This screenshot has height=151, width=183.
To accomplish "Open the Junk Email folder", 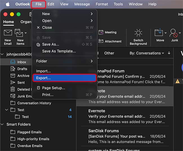I will point(21,96).
